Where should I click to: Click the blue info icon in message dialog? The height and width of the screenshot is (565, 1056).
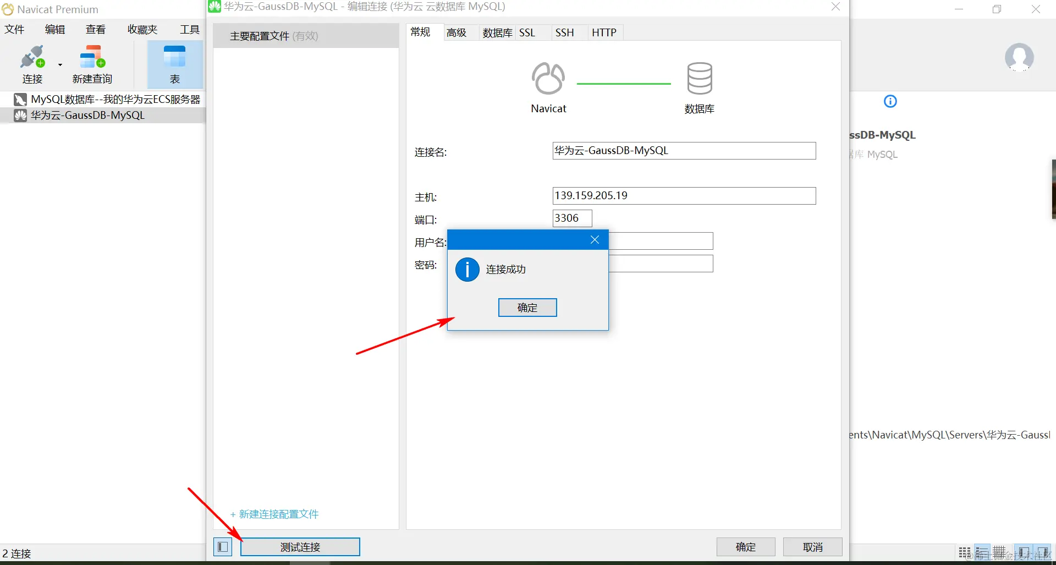468,270
